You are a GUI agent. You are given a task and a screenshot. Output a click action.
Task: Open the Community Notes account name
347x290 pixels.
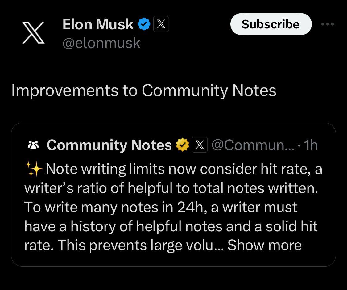click(x=109, y=145)
